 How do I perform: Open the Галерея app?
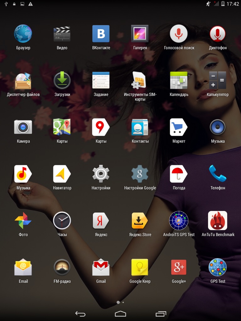point(140,34)
